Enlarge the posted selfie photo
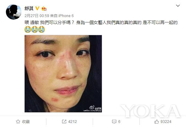This screenshot has width=186, height=127. [x=63, y=73]
